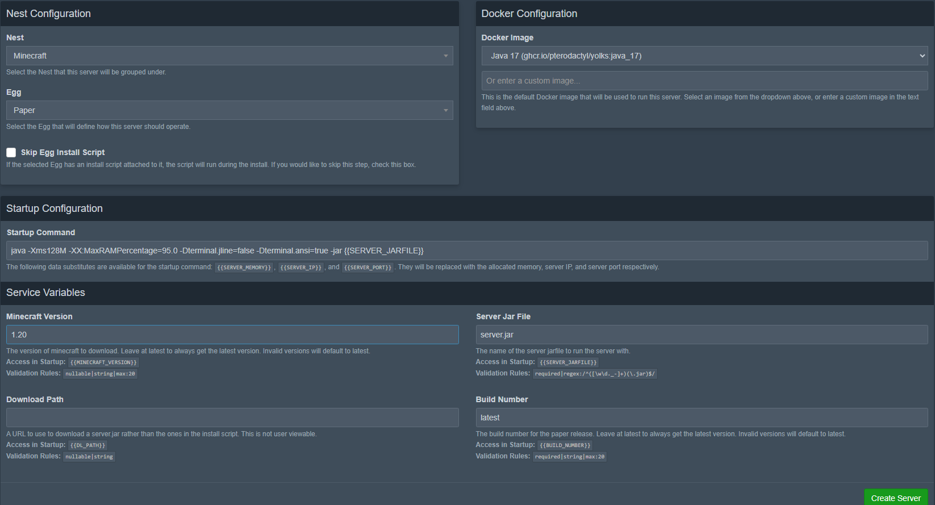Click the Docker Configuration panel heading
935x505 pixels.
[529, 14]
